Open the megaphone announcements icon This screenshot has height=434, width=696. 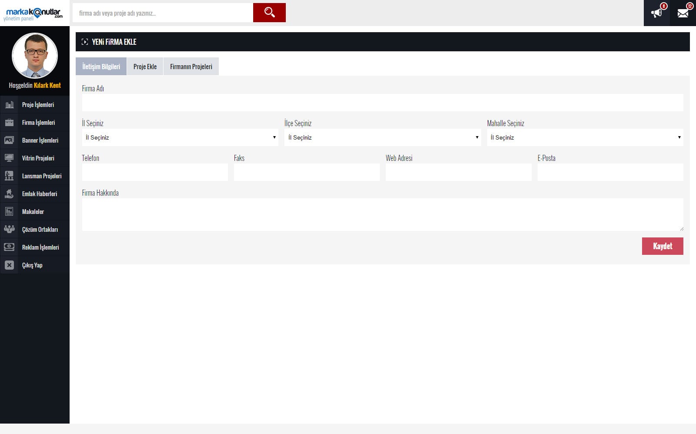tap(656, 13)
